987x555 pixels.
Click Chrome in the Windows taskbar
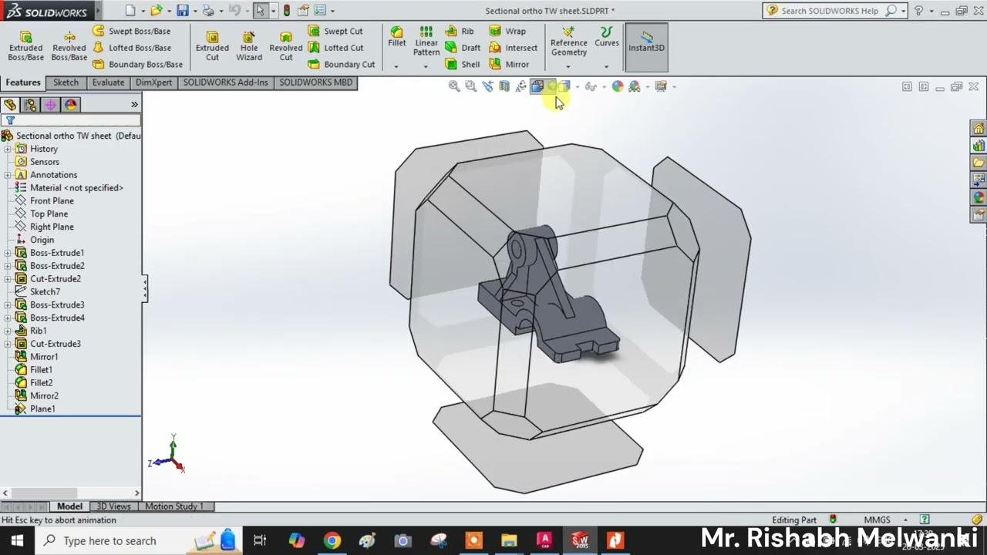(x=332, y=540)
